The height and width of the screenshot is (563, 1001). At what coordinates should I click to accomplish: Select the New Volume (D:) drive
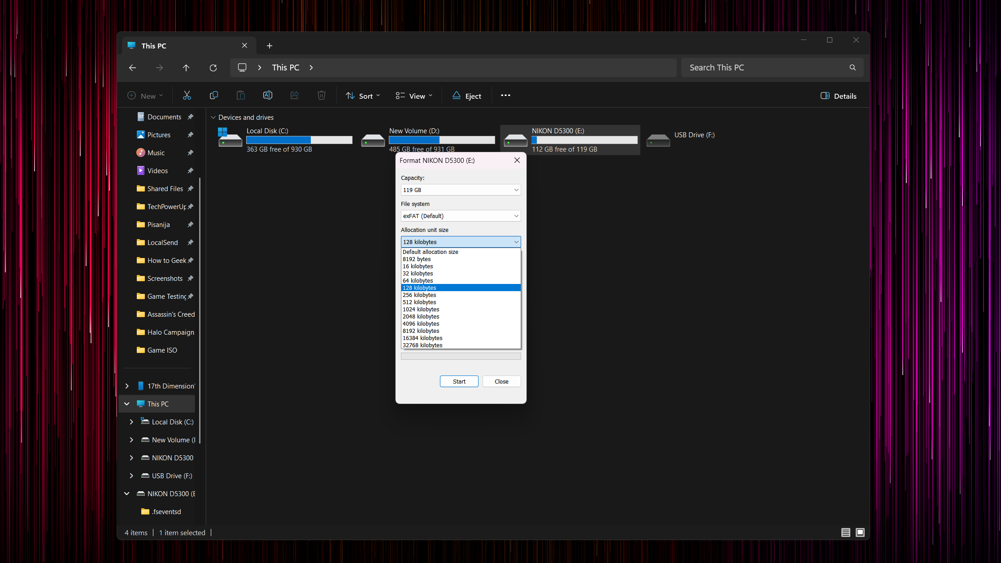[428, 140]
